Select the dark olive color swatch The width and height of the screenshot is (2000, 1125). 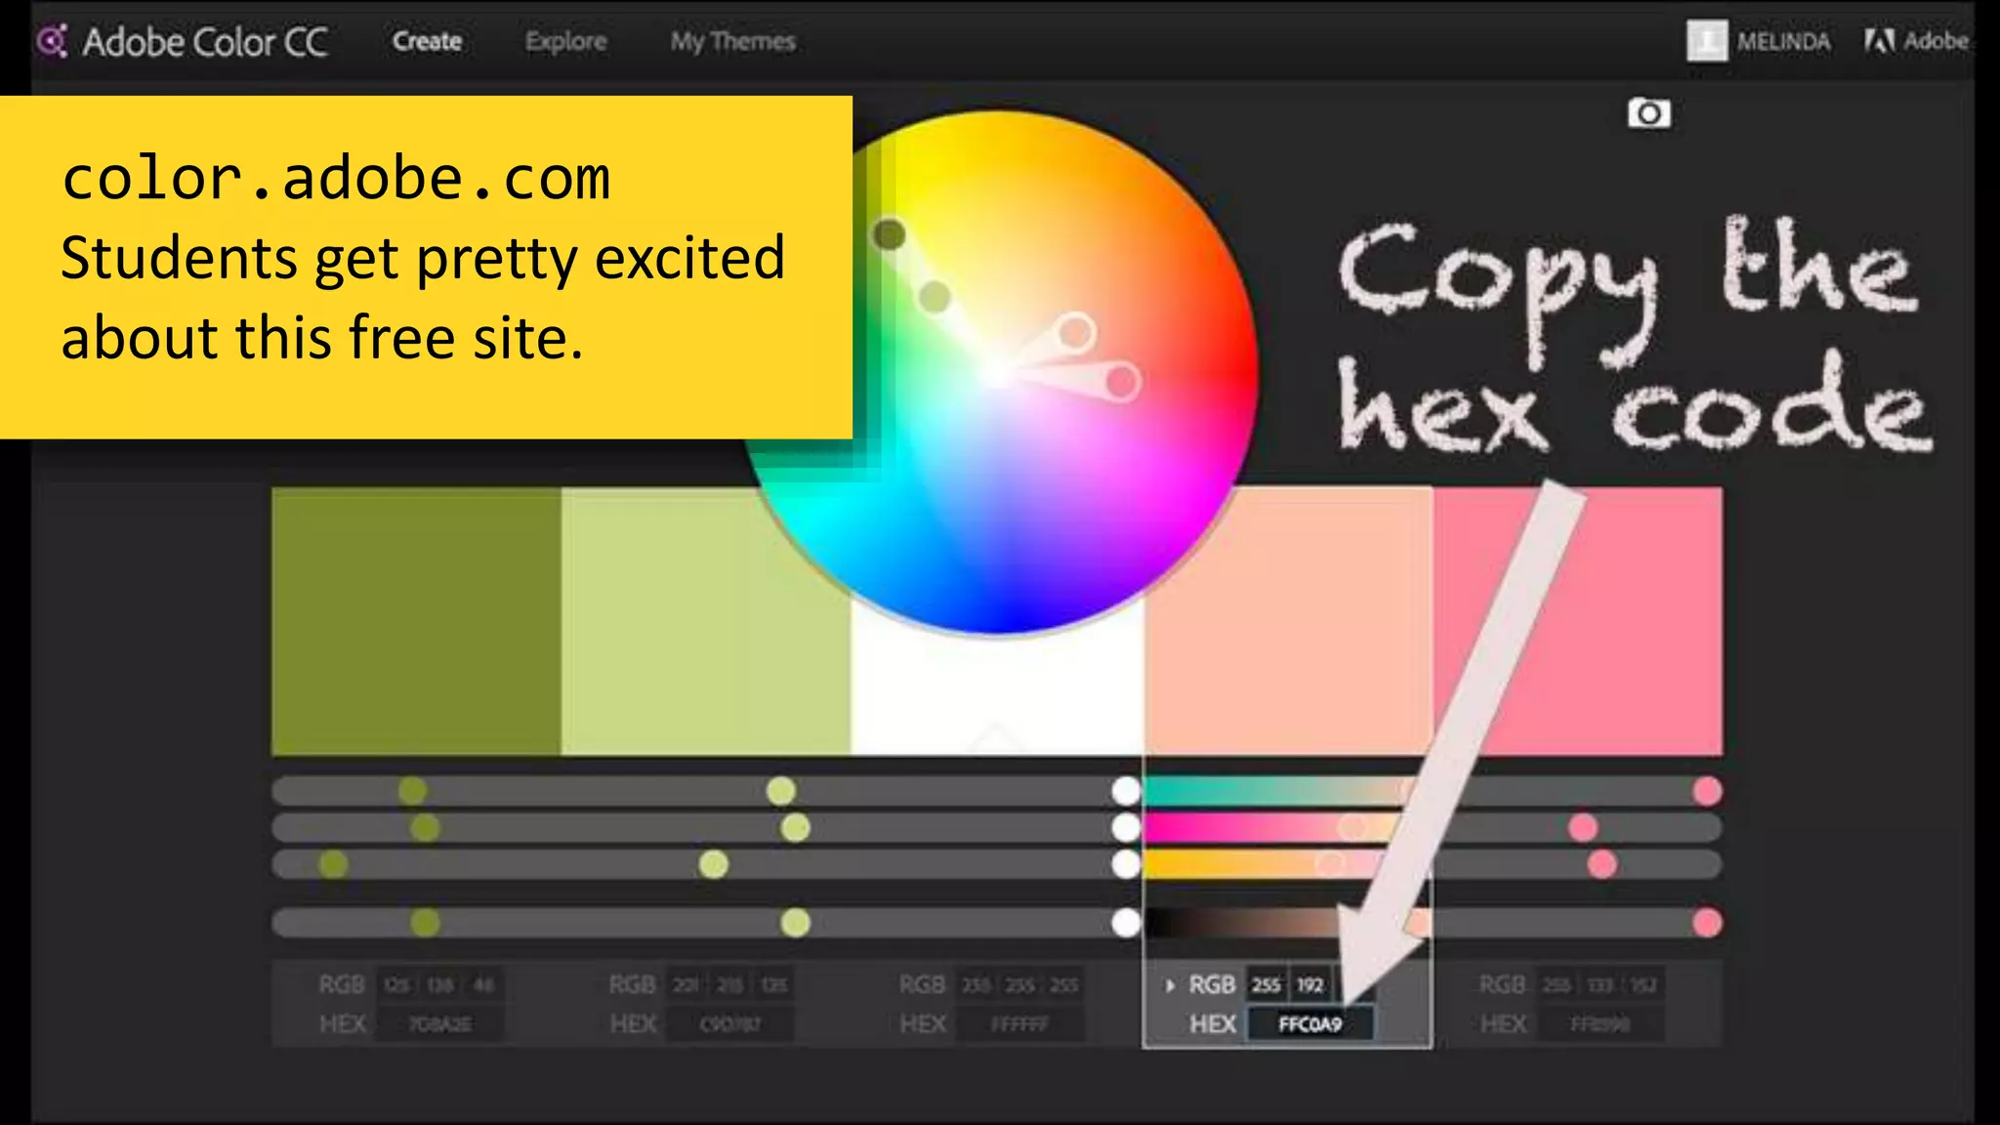point(416,621)
